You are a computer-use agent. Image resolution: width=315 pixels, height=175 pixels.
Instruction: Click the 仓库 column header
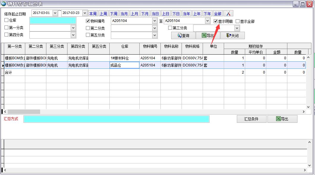click(x=125, y=47)
